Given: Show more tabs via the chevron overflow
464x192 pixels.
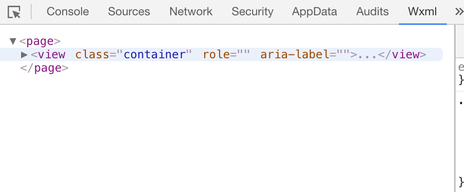Looking at the screenshot, I should point(459,12).
